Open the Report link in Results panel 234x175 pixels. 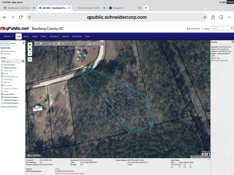(x=217, y=60)
